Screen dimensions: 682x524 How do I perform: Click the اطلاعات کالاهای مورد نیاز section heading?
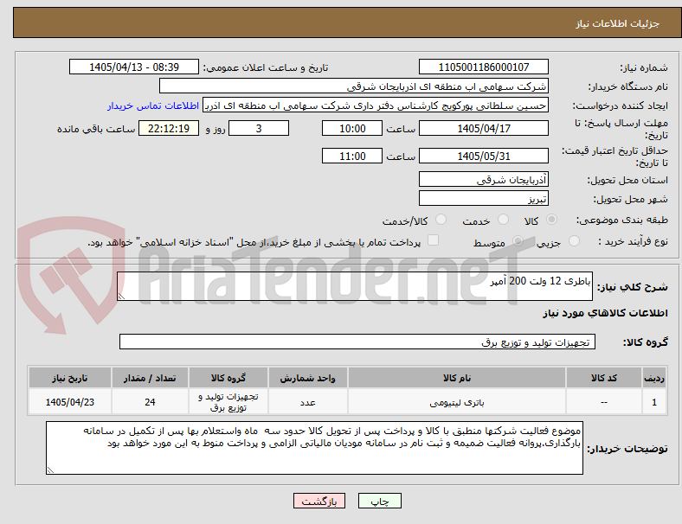(x=605, y=313)
